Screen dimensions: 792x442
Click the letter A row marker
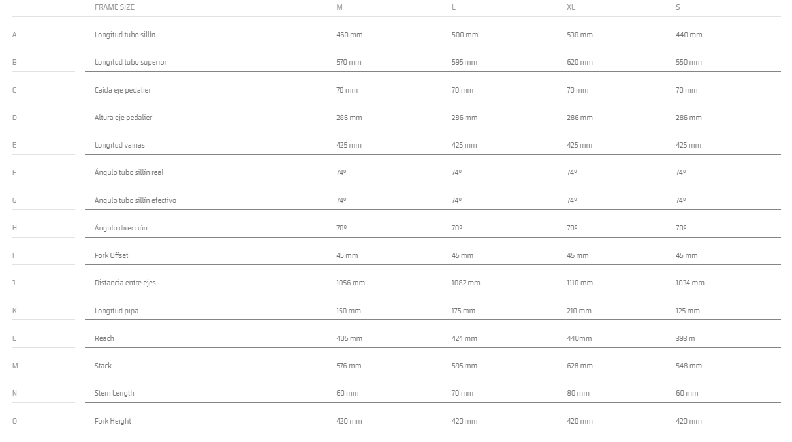(x=14, y=35)
